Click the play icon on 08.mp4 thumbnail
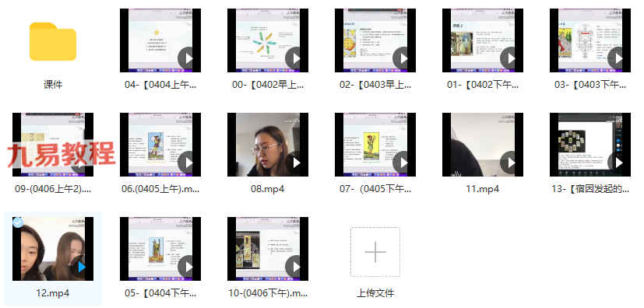The width and height of the screenshot is (644, 308). [x=295, y=163]
